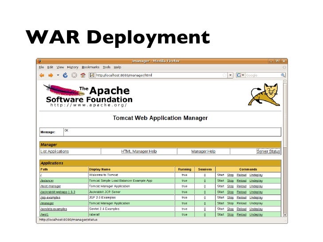Open the Bookmarks menu

(x=91, y=67)
